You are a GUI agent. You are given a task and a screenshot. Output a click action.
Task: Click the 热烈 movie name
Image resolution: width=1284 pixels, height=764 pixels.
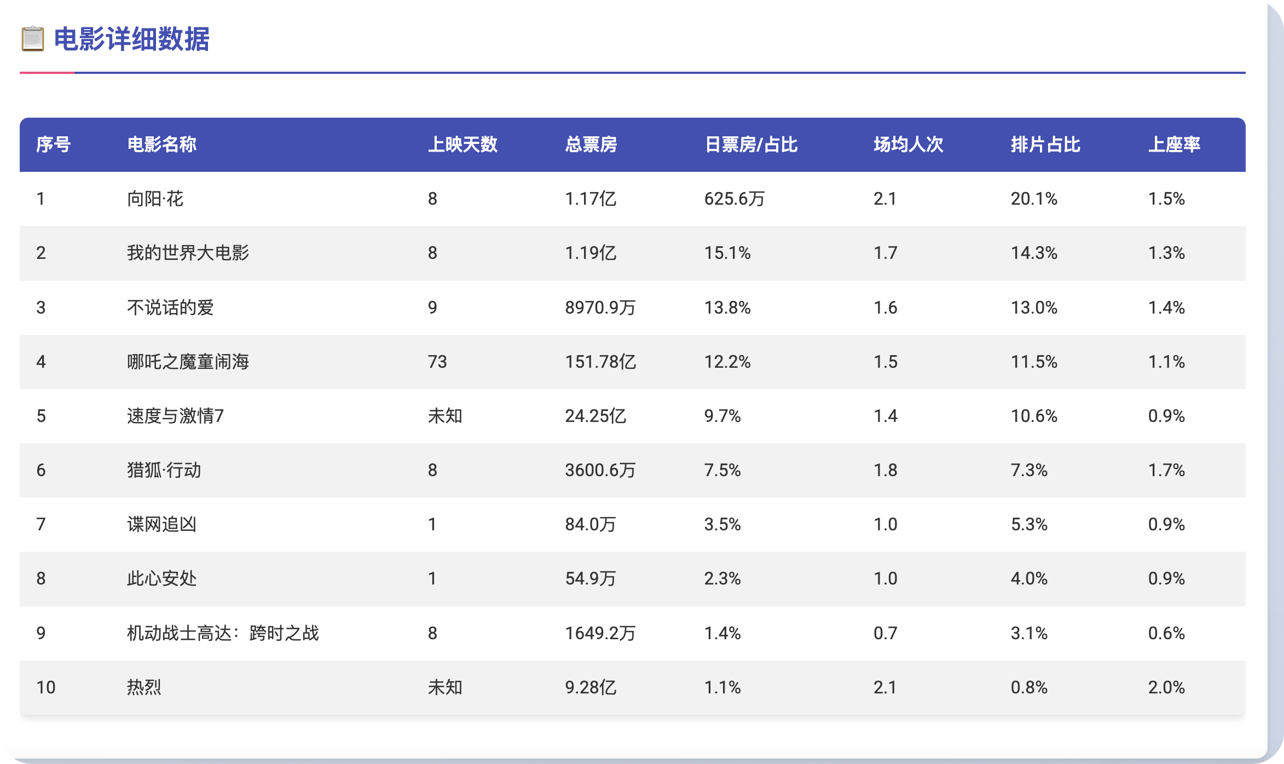(x=144, y=687)
